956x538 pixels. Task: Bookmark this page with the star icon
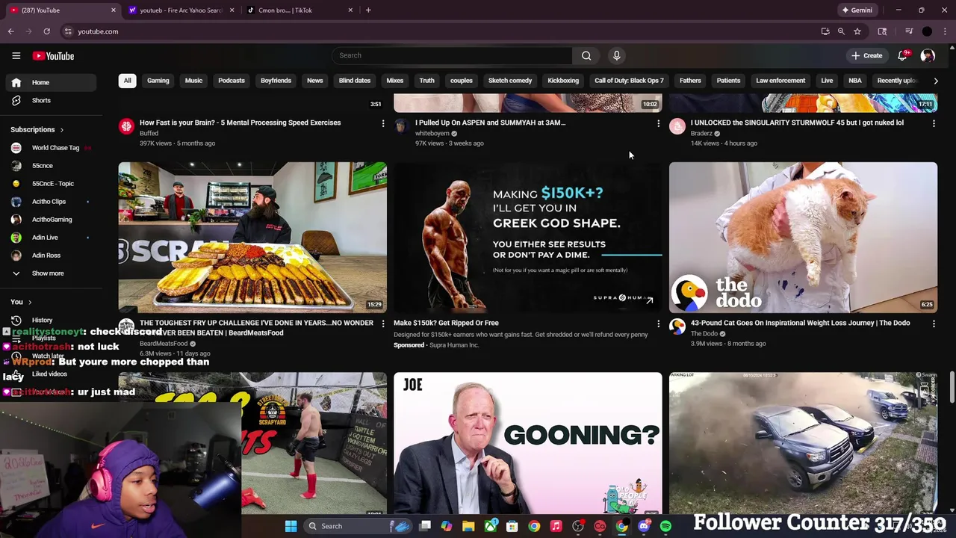pyautogui.click(x=857, y=31)
